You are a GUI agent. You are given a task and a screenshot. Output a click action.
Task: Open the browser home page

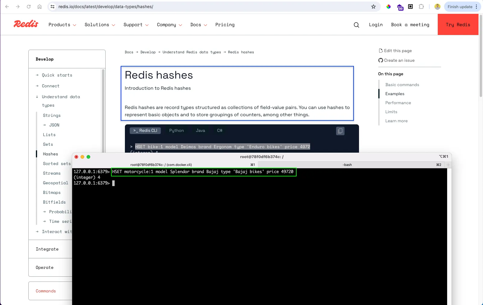(x=40, y=7)
